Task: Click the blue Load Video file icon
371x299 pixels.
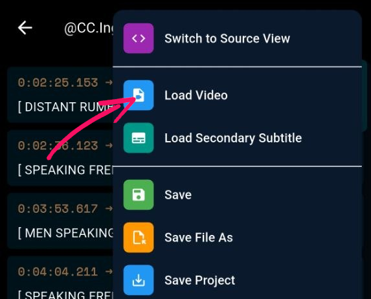Action: tap(139, 95)
